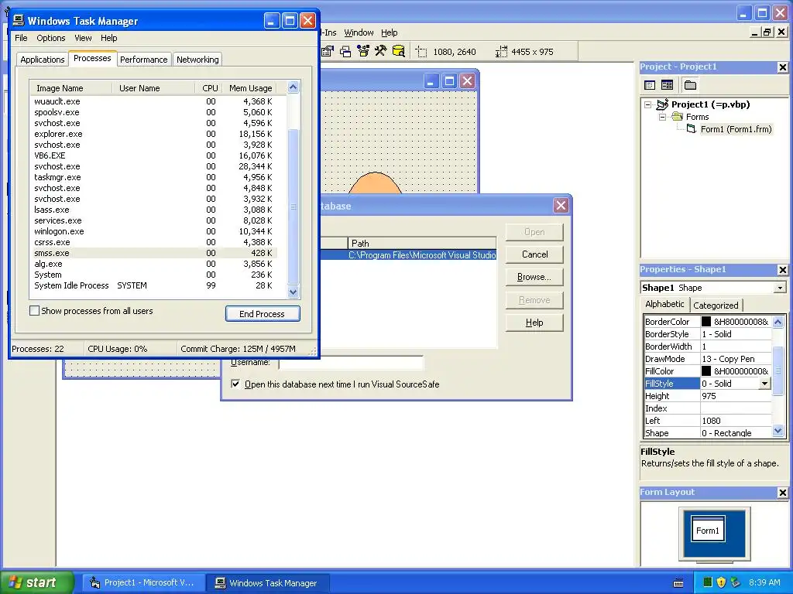Click the Browse... button

coord(534,277)
